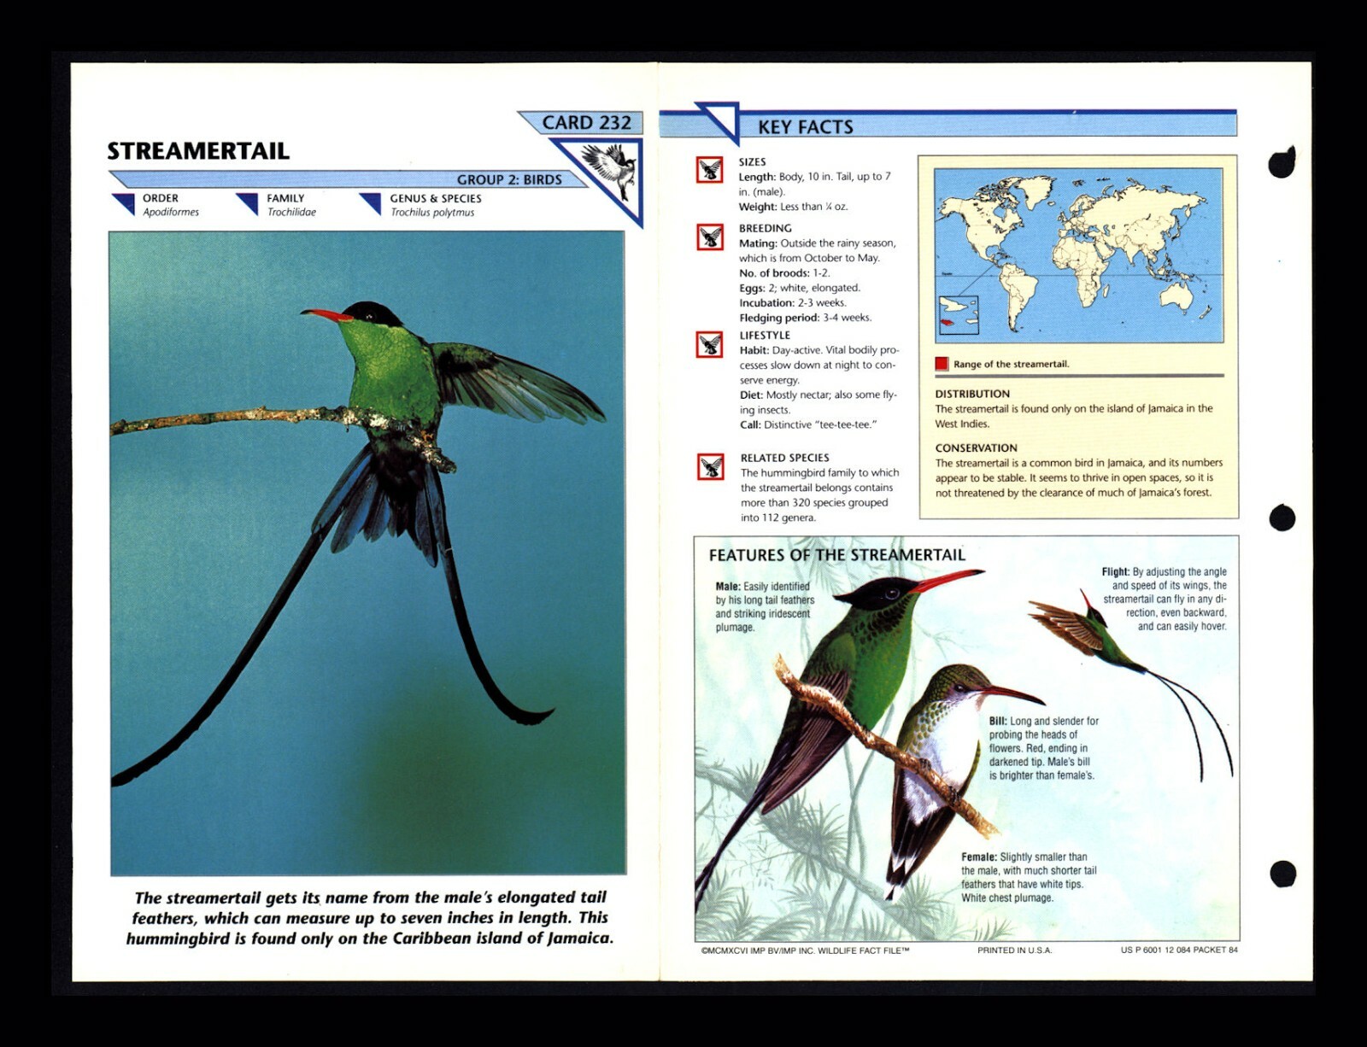Image resolution: width=1367 pixels, height=1047 pixels.
Task: Click the FEATURES OF THE STREAMERTAIL heading
Action: point(836,555)
